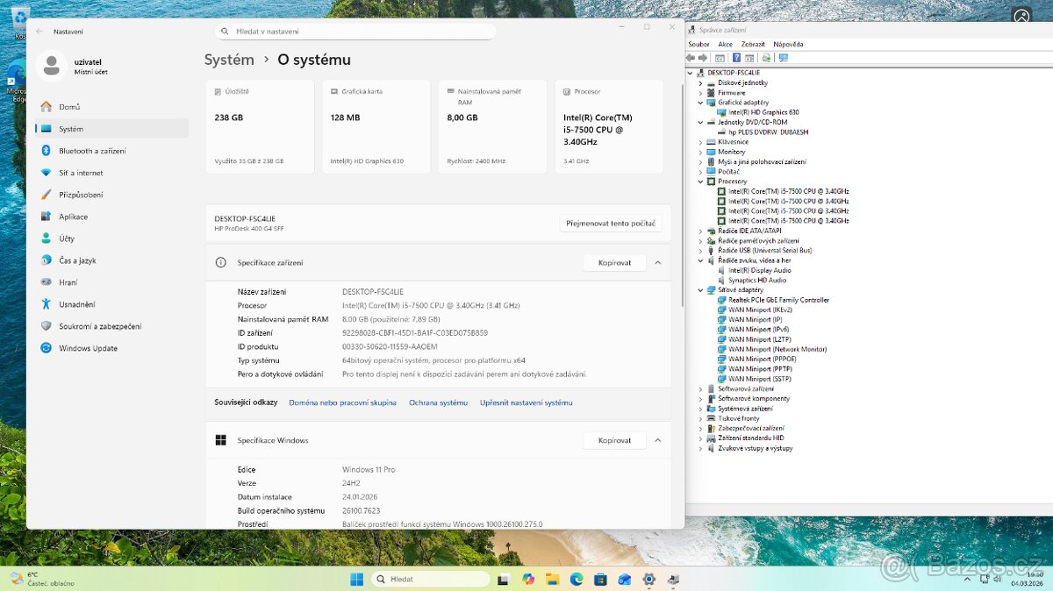The height and width of the screenshot is (591, 1053).
Task: Collapse Síťové adaptéry in Device Manager
Action: click(x=700, y=289)
